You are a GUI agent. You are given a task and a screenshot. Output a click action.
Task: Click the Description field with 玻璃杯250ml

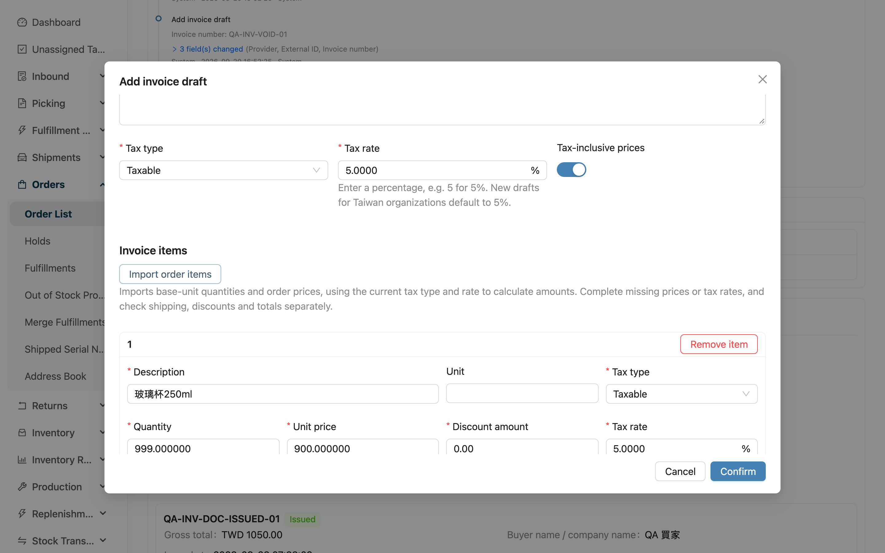coord(283,394)
